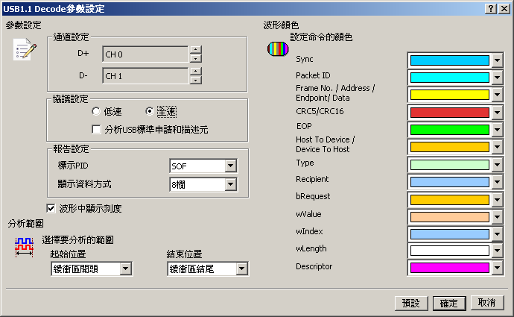Click the magenta Descriptor color swatch
The image size is (514, 317).
pos(450,268)
